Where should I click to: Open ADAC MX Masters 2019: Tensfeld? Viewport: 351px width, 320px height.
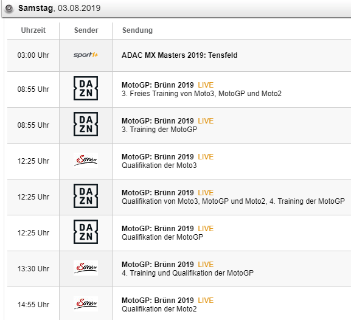pyautogui.click(x=179, y=55)
